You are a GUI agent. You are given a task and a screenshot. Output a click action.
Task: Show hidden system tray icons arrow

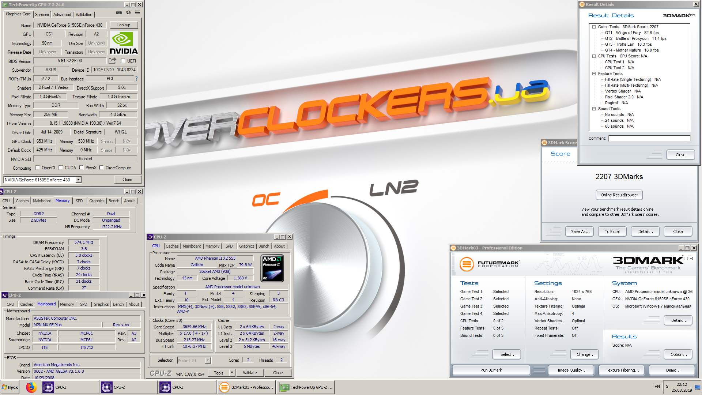pyautogui.click(x=667, y=387)
